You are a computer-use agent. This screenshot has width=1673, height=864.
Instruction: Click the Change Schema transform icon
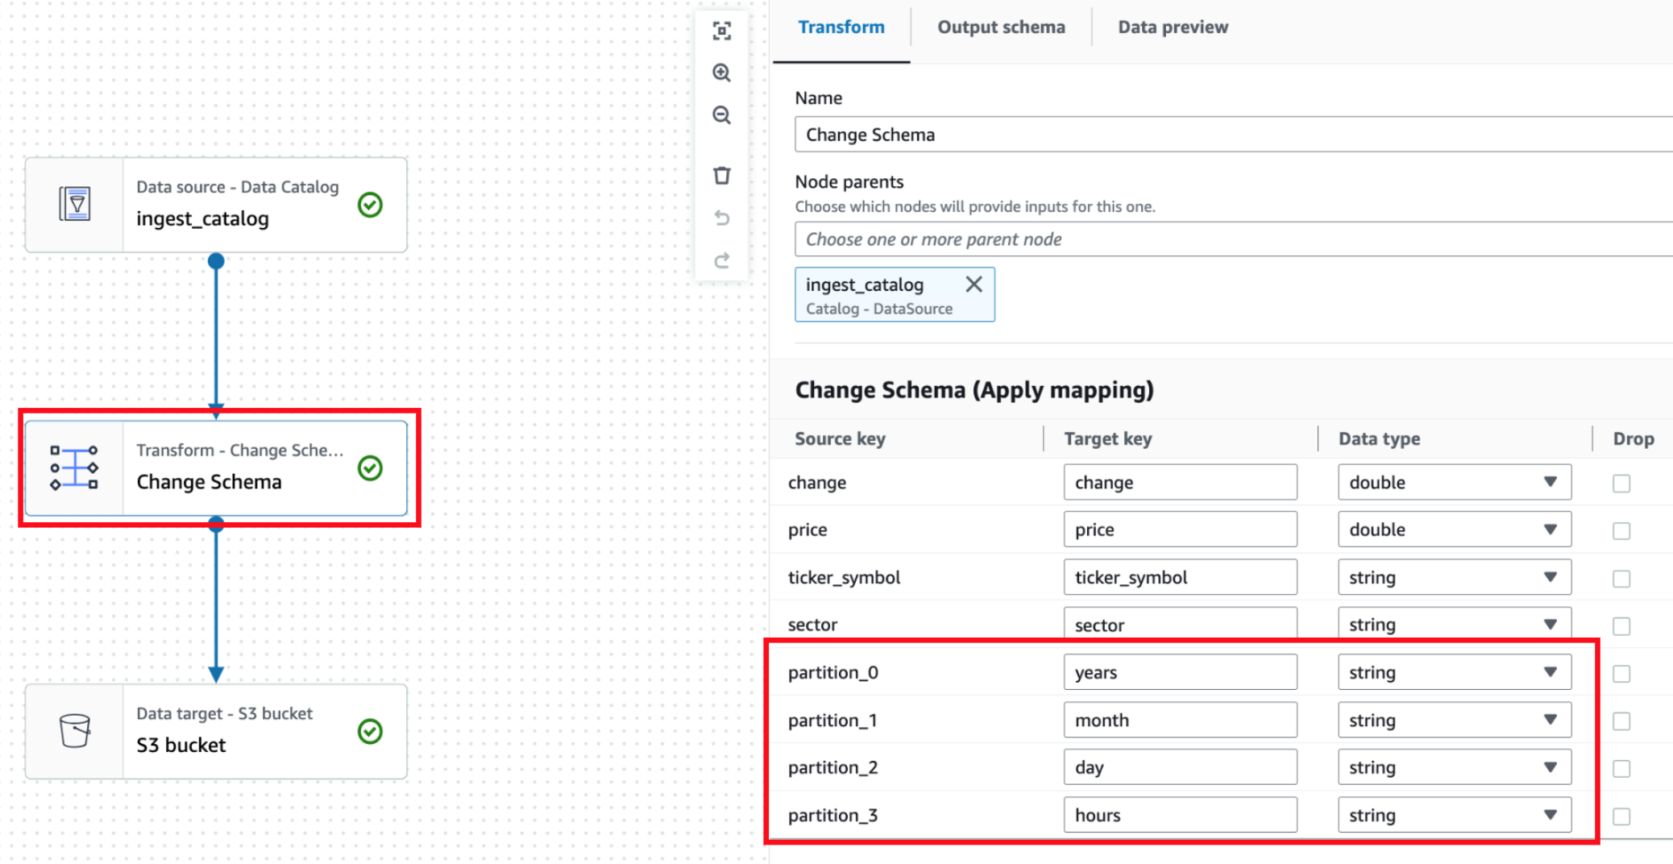(73, 468)
